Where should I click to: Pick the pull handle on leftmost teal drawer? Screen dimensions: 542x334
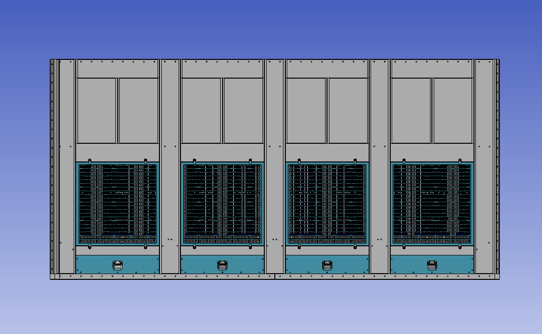[x=117, y=265]
